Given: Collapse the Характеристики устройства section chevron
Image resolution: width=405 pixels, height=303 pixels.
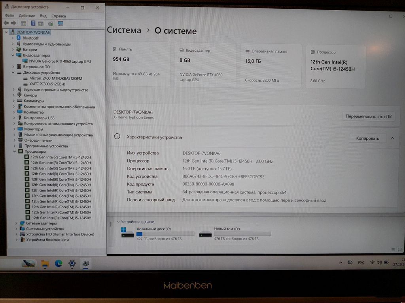Looking at the screenshot, I should [392, 138].
